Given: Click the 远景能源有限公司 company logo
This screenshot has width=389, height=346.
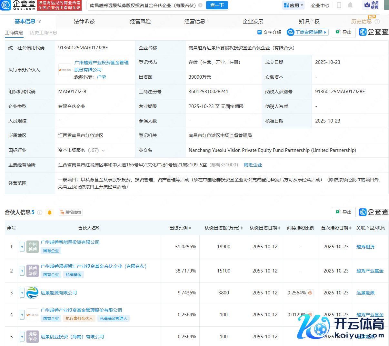Looking at the screenshot, I should click(x=32, y=293).
